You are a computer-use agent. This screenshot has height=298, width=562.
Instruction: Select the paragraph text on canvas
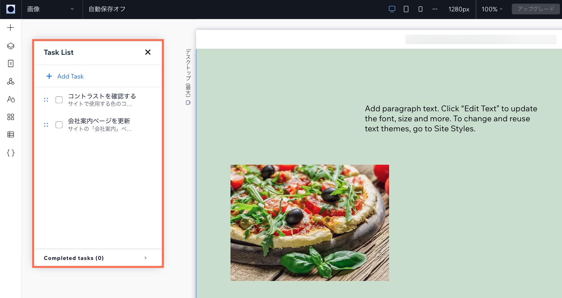coord(451,119)
